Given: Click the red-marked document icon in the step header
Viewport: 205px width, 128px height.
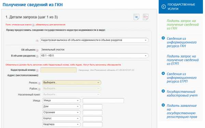Looking at the screenshot, I should click(x=146, y=17).
